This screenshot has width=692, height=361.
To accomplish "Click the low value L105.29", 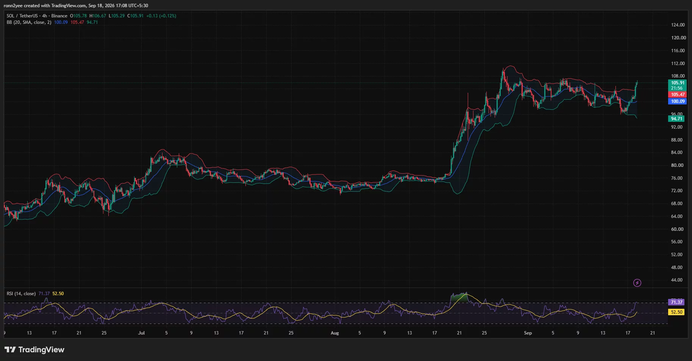I will 117,16.
